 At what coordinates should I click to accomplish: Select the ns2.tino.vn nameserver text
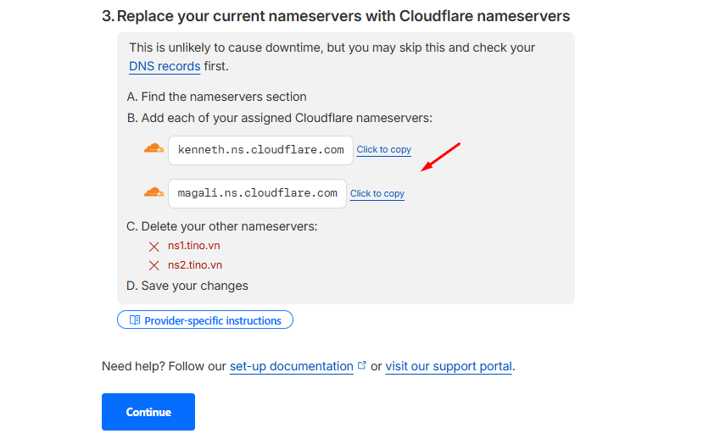coord(194,264)
